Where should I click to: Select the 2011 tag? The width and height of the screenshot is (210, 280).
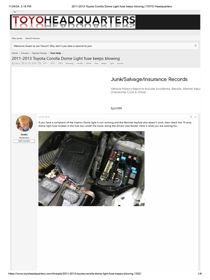[45, 63]
